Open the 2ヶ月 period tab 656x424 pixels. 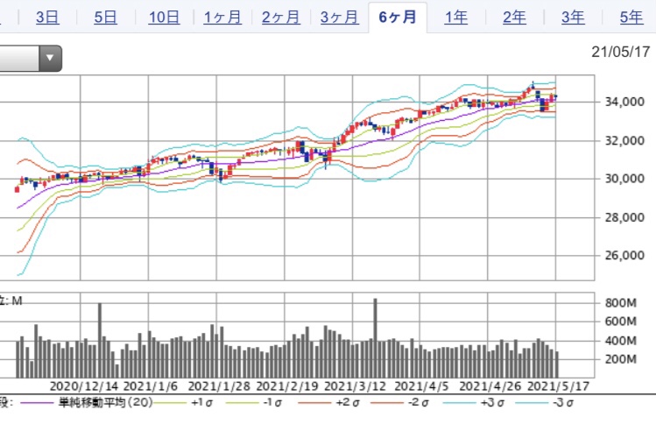(x=281, y=18)
